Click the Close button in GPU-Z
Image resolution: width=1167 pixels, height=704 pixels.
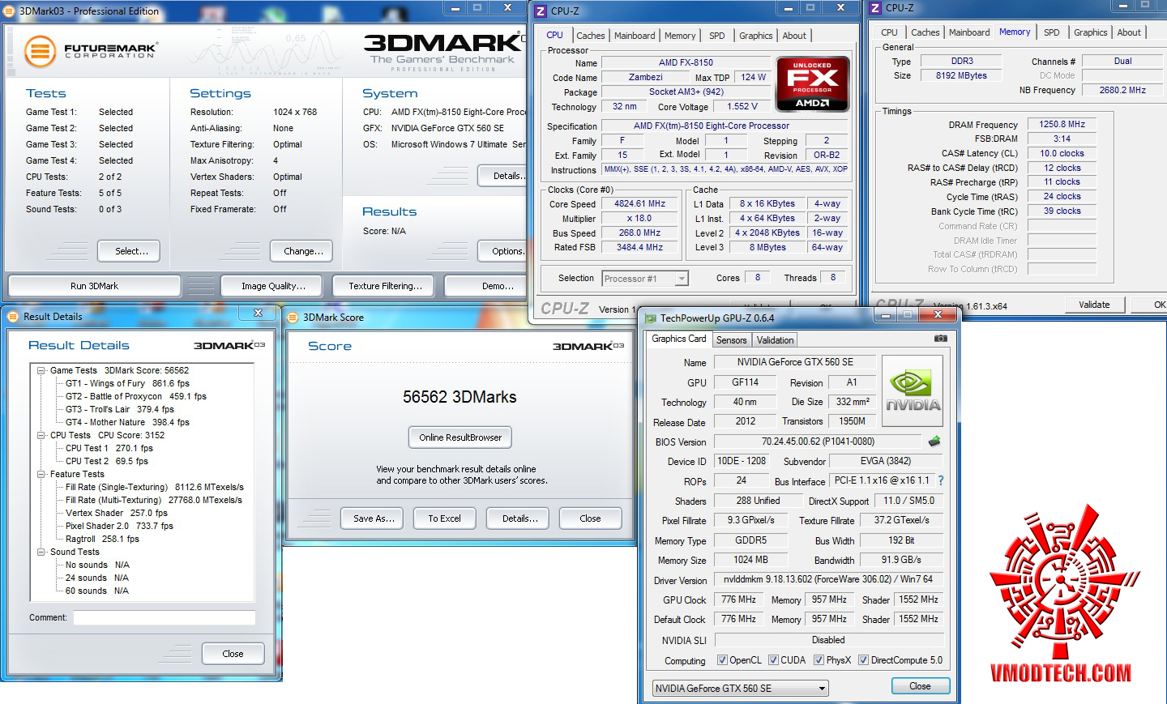tap(920, 686)
